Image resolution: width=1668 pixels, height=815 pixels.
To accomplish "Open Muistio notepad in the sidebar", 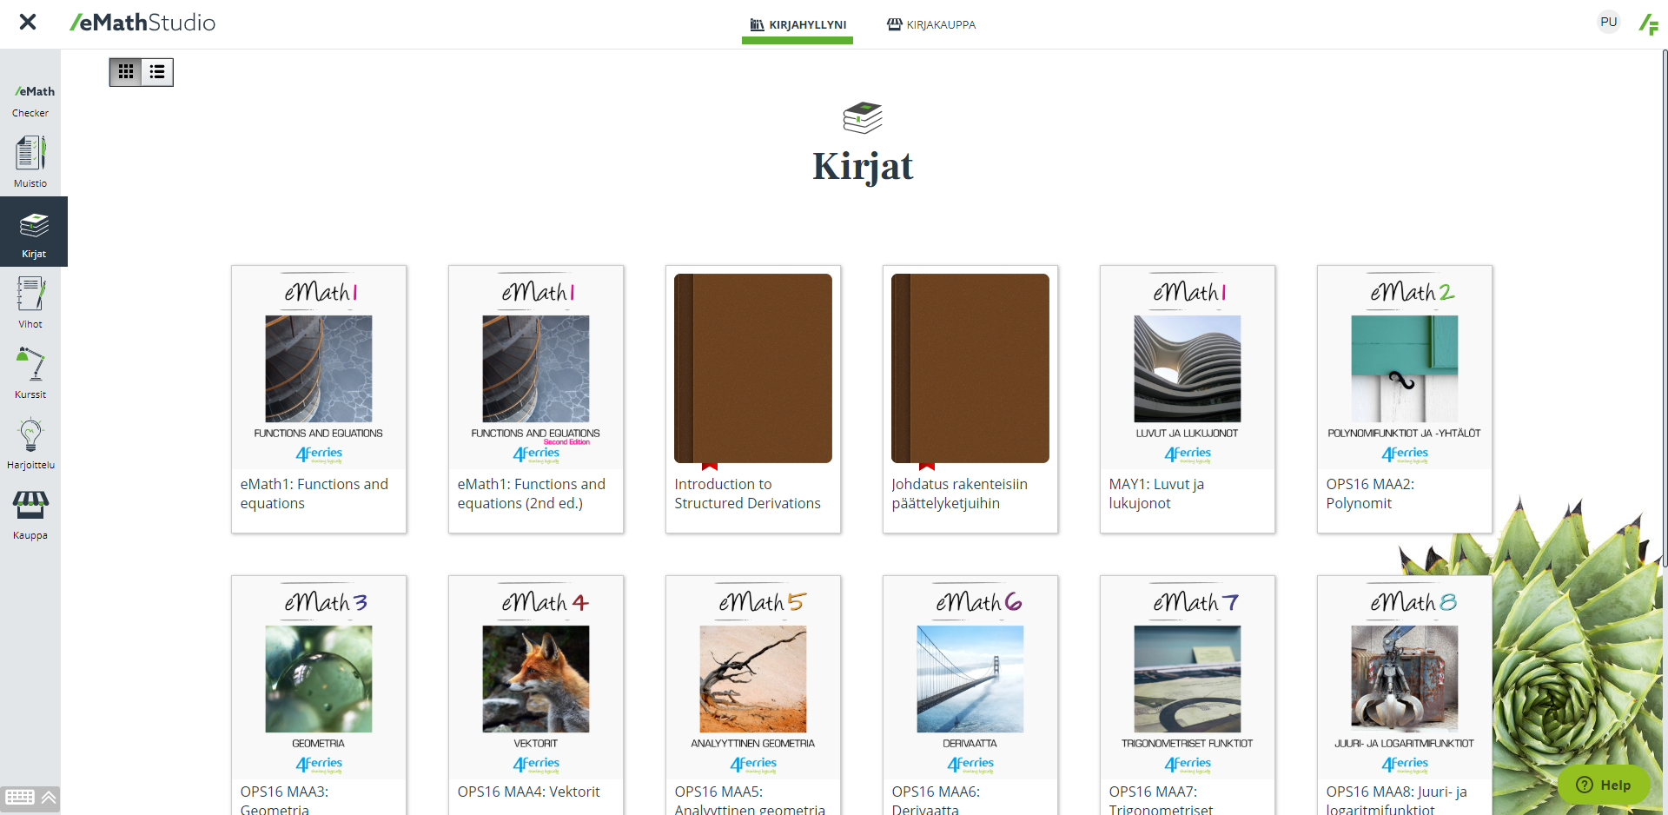I will [x=30, y=162].
